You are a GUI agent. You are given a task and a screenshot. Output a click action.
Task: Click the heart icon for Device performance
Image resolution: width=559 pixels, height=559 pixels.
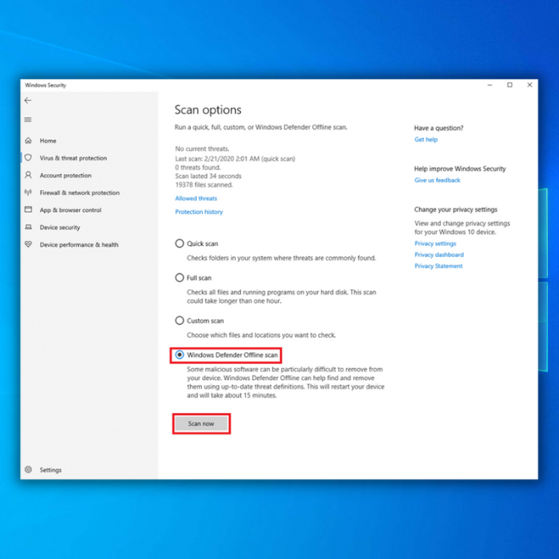[28, 244]
